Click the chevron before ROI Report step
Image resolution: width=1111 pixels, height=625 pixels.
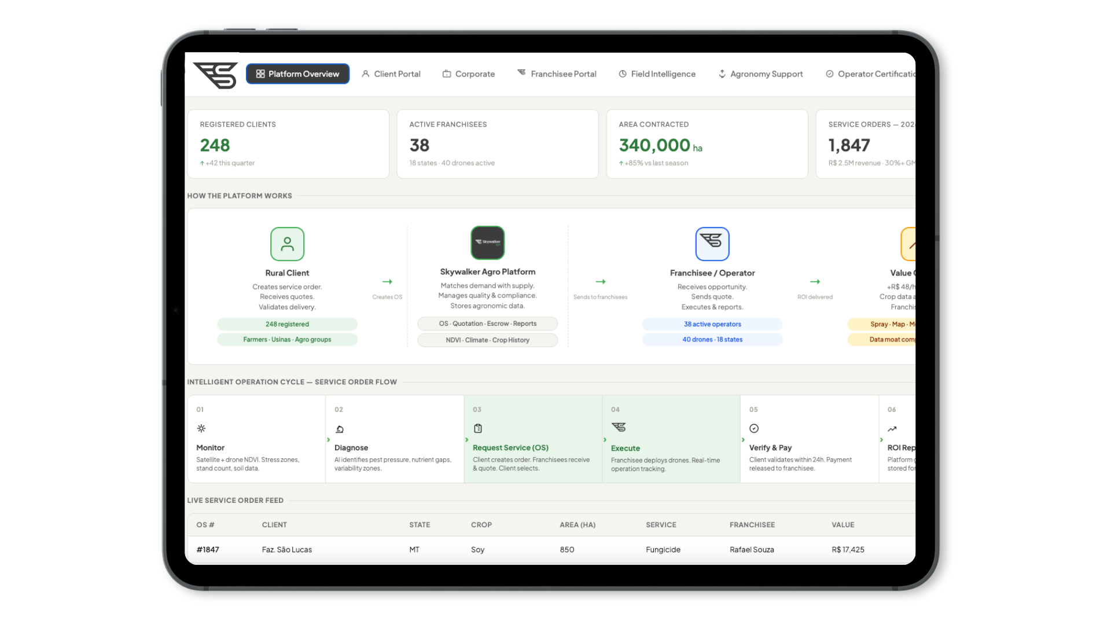tap(881, 440)
